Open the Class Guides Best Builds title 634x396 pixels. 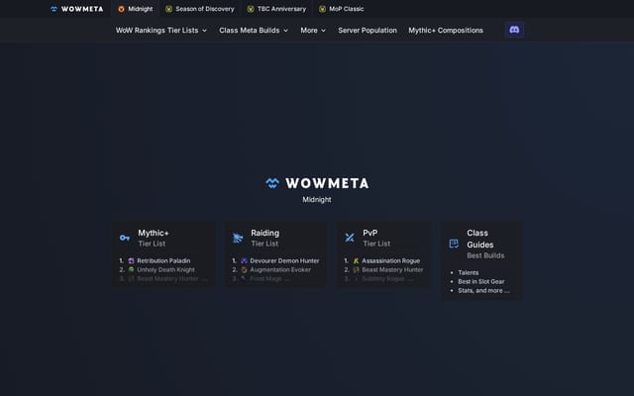point(485,245)
